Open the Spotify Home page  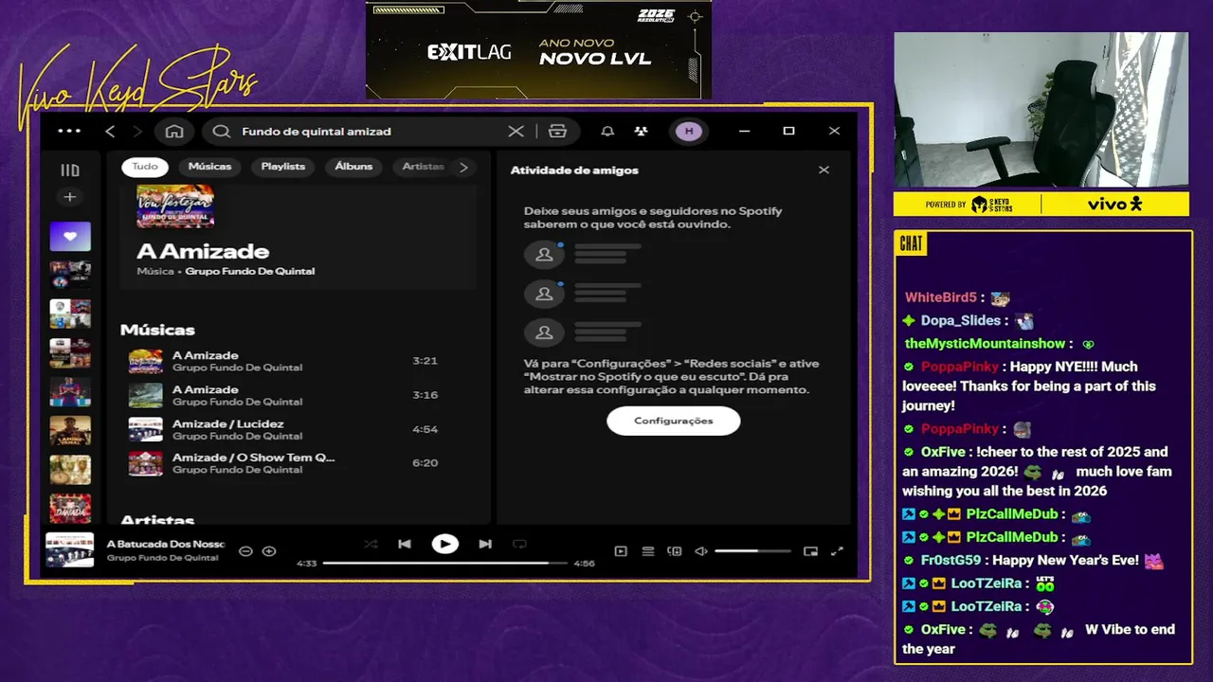[174, 131]
